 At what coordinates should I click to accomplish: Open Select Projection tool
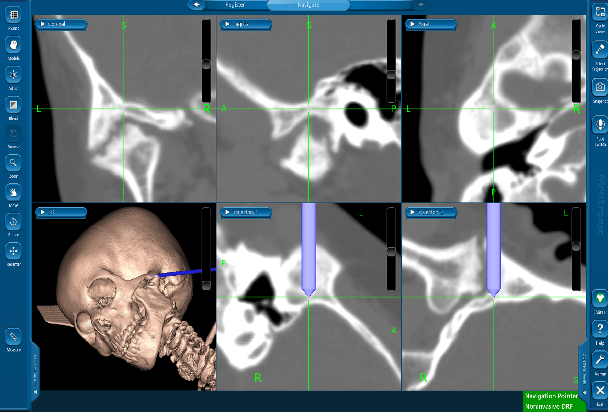(600, 50)
